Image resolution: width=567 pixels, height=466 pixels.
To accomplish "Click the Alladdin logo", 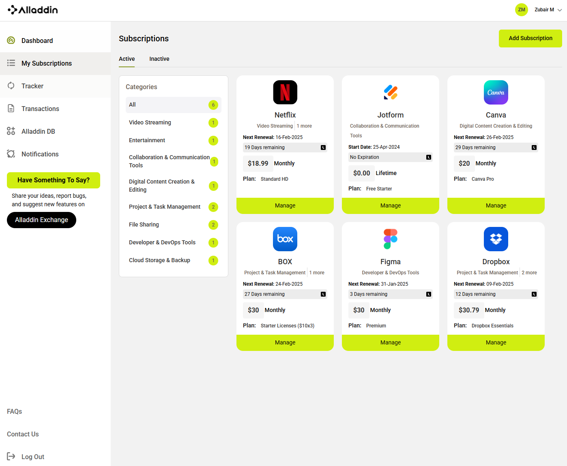I will click(33, 10).
